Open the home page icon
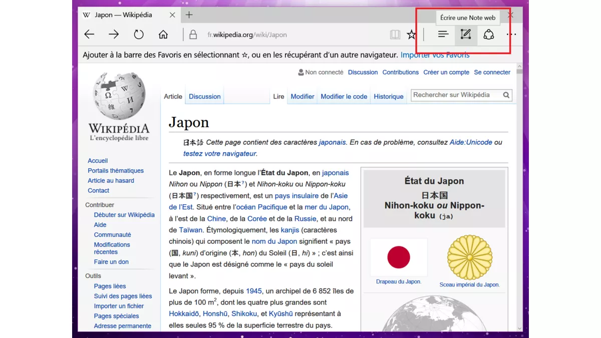 coord(163,35)
